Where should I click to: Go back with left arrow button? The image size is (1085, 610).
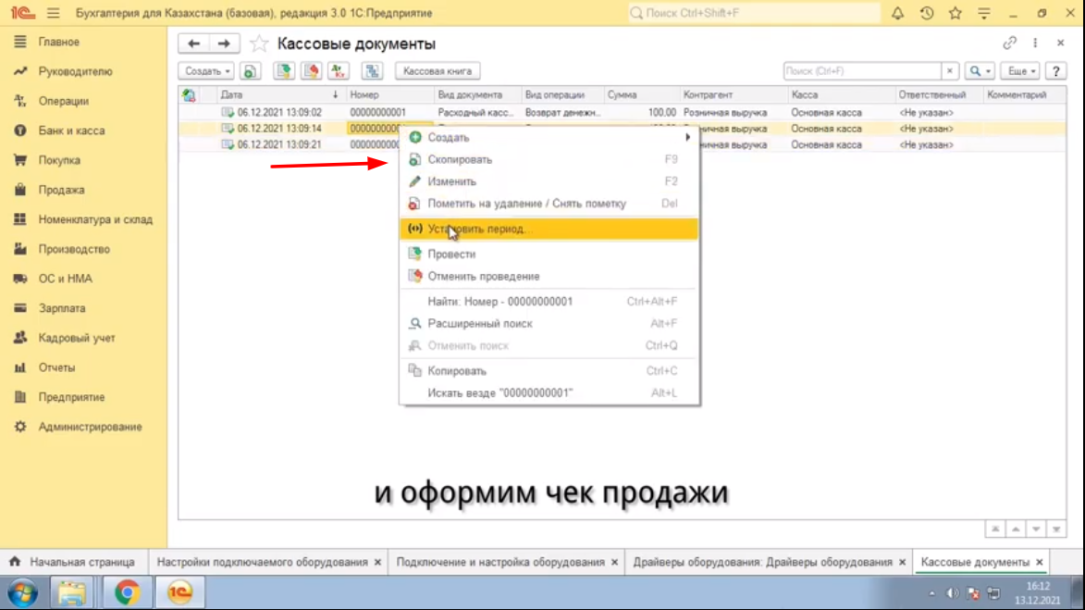[x=193, y=44]
